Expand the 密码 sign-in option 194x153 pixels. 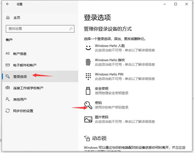coord(107,105)
